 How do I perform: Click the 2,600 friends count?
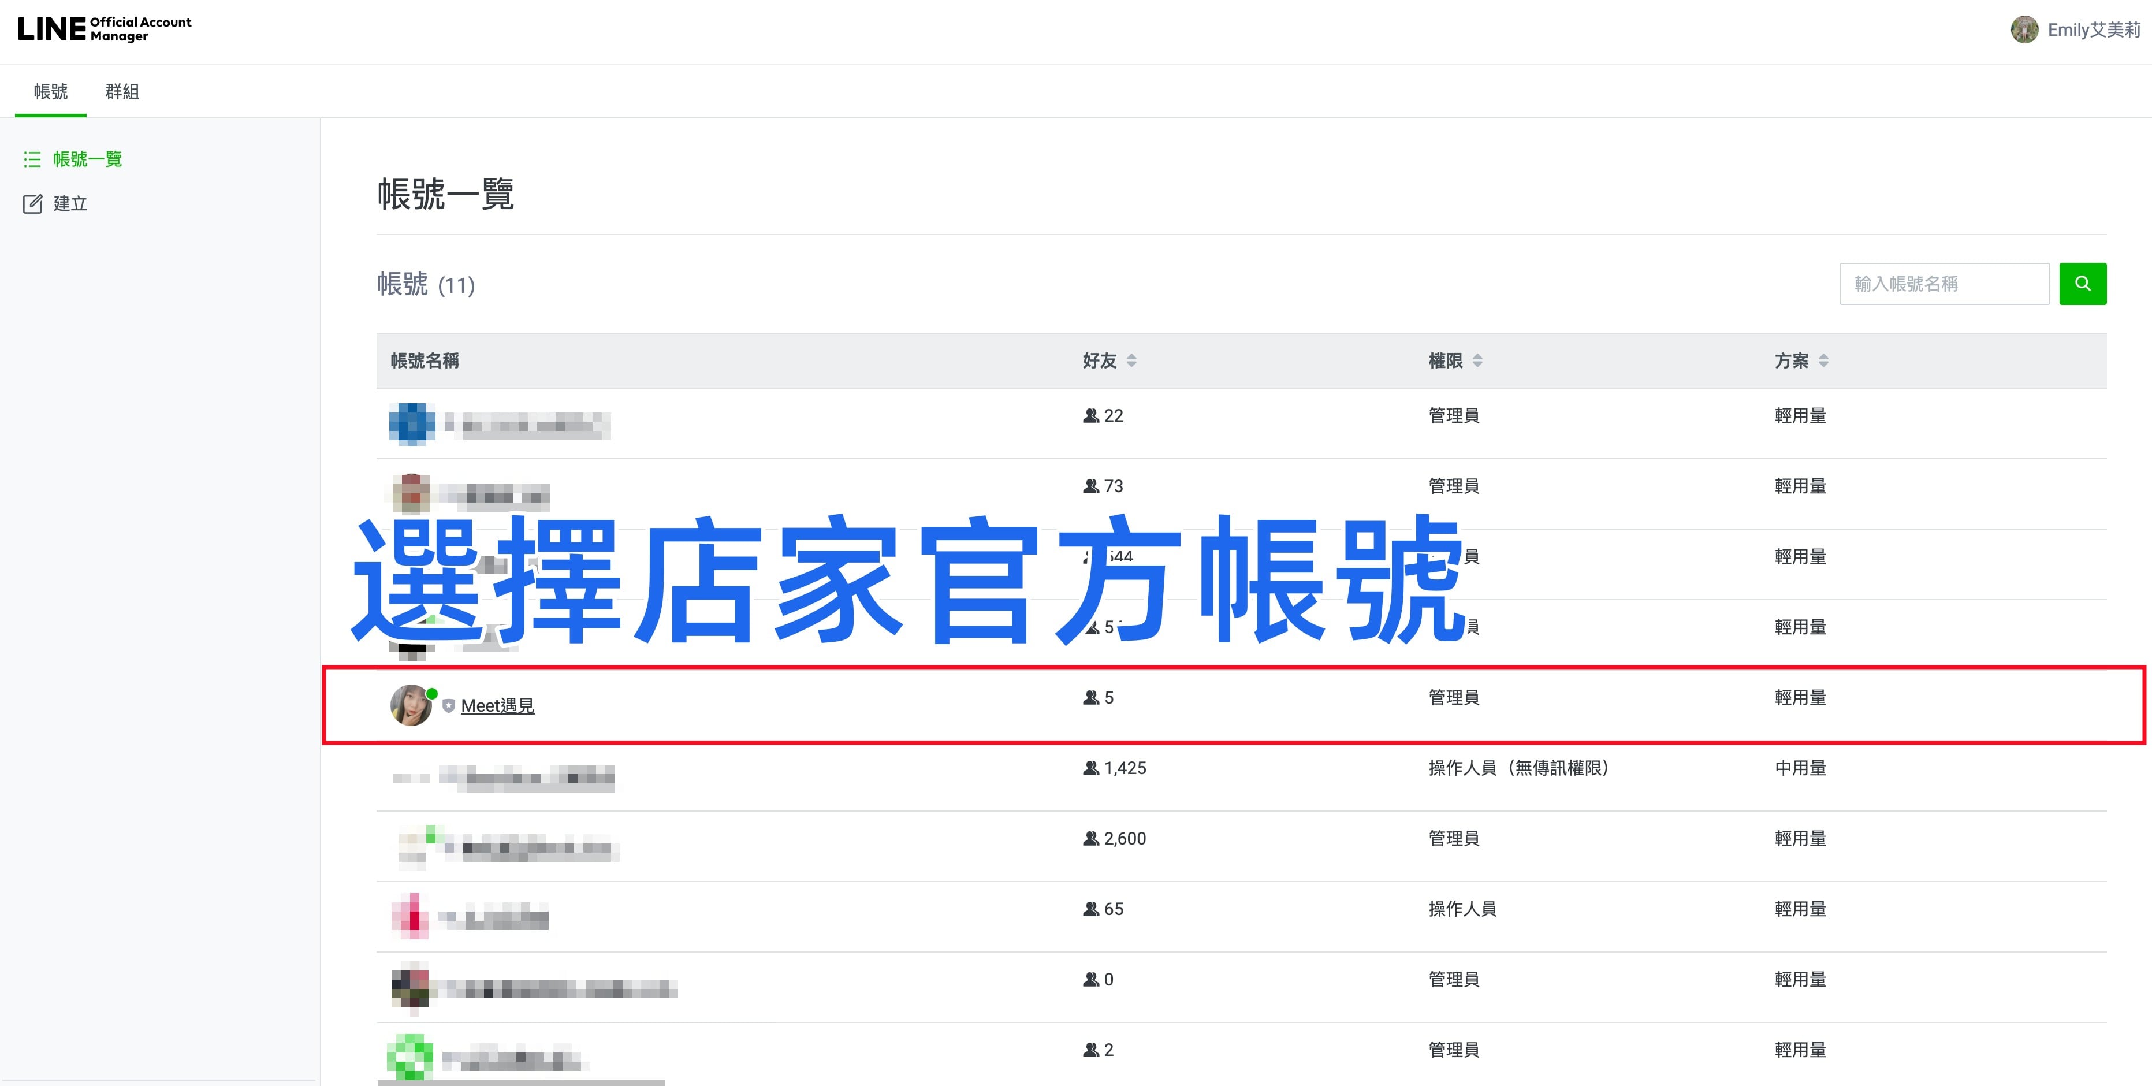click(x=1125, y=838)
